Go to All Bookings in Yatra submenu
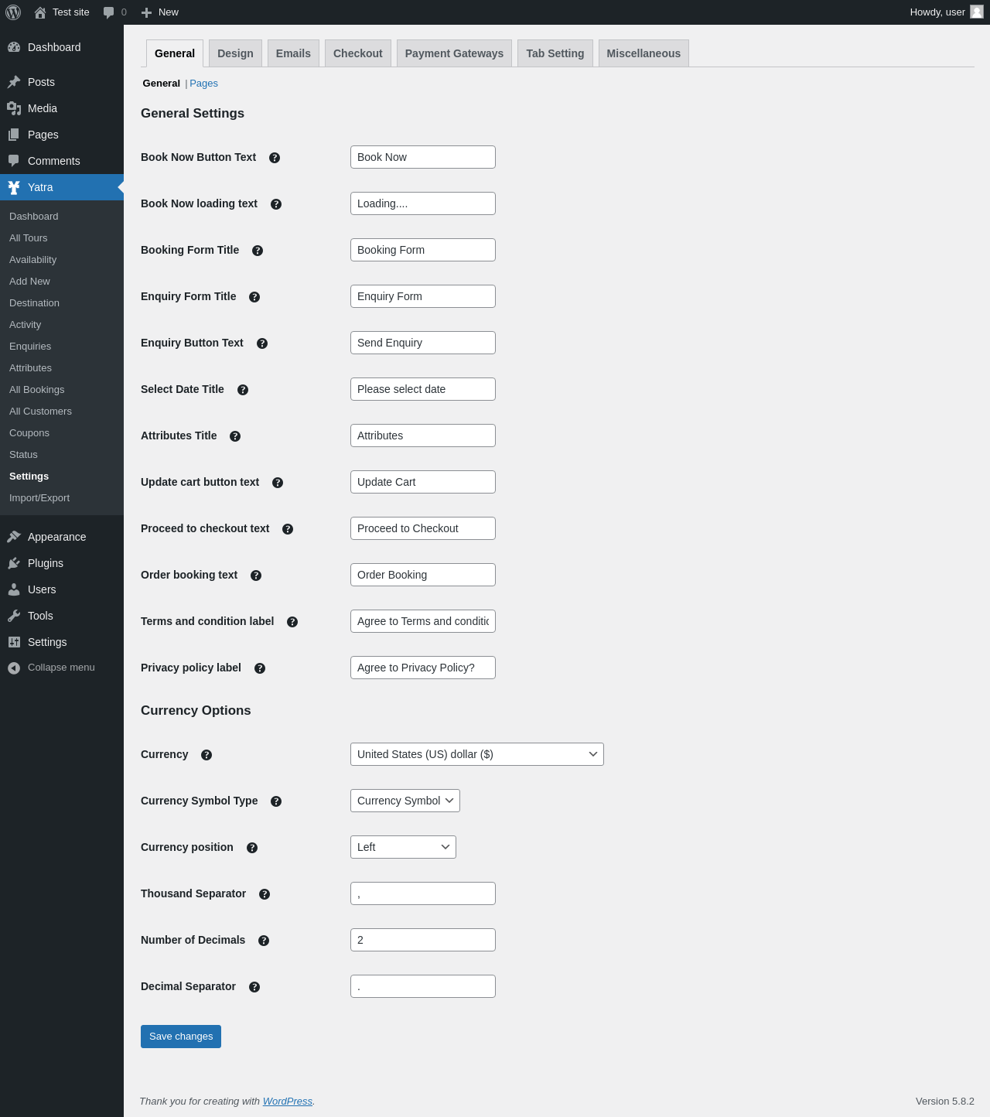 pos(37,390)
